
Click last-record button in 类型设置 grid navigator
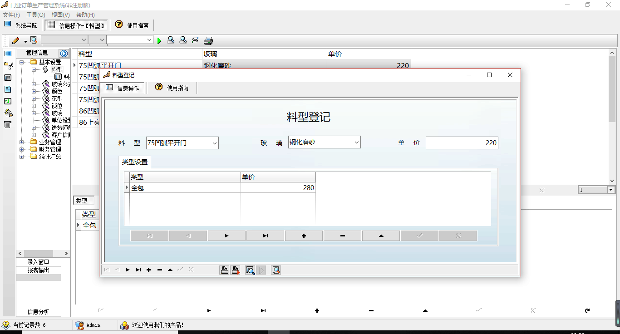[x=265, y=236]
